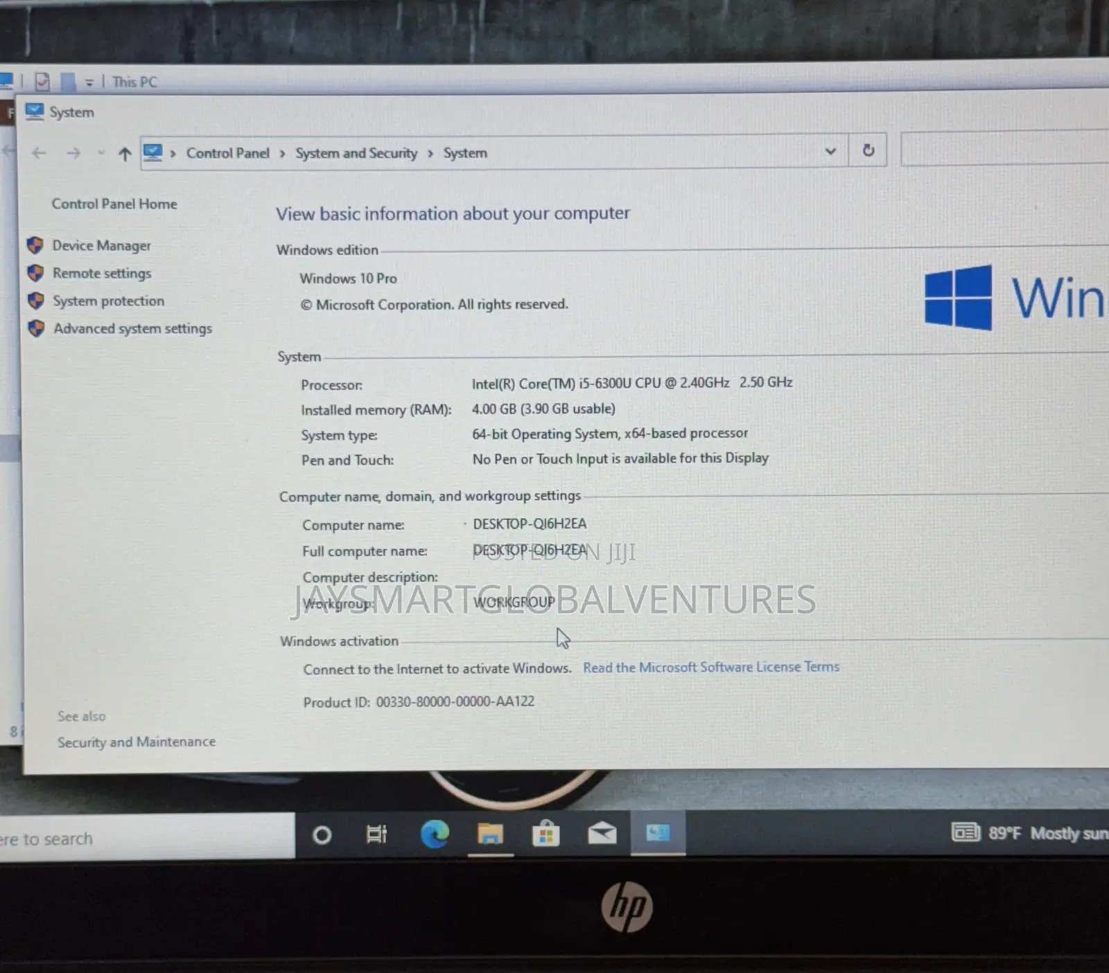The image size is (1109, 973).
Task: Select Control Panel breadcrumb
Action: (228, 153)
